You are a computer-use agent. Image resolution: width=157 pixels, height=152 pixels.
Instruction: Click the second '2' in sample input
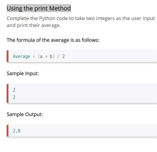(14, 97)
